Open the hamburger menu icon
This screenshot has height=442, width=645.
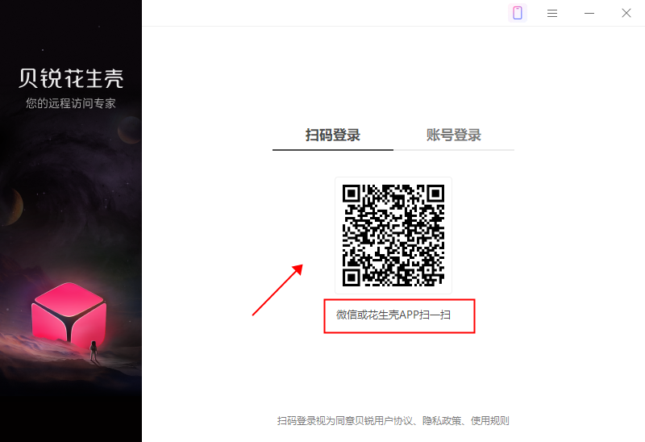coord(552,14)
